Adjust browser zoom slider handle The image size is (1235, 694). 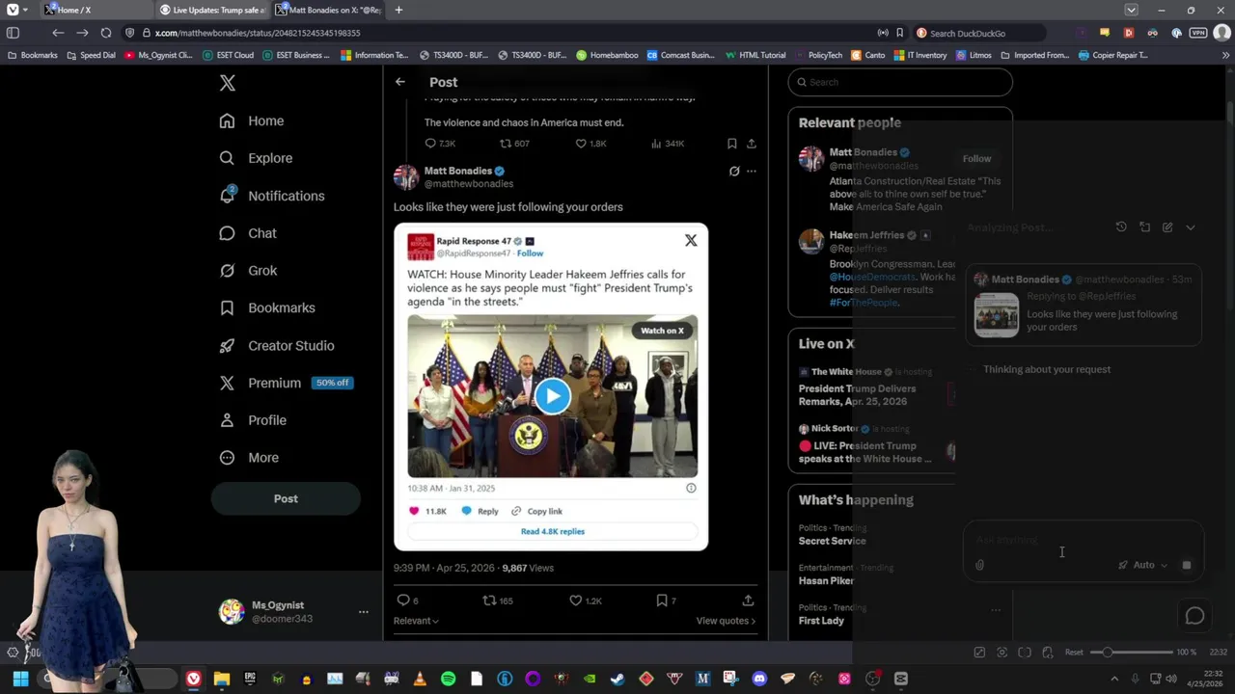[x=1108, y=653]
